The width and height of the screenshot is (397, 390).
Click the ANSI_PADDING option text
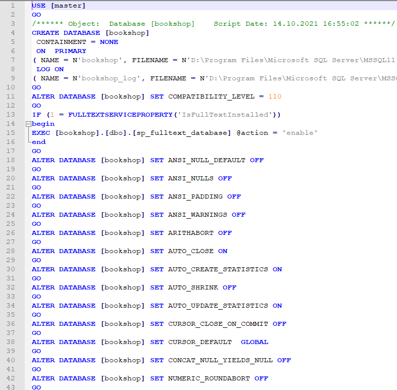[195, 197]
